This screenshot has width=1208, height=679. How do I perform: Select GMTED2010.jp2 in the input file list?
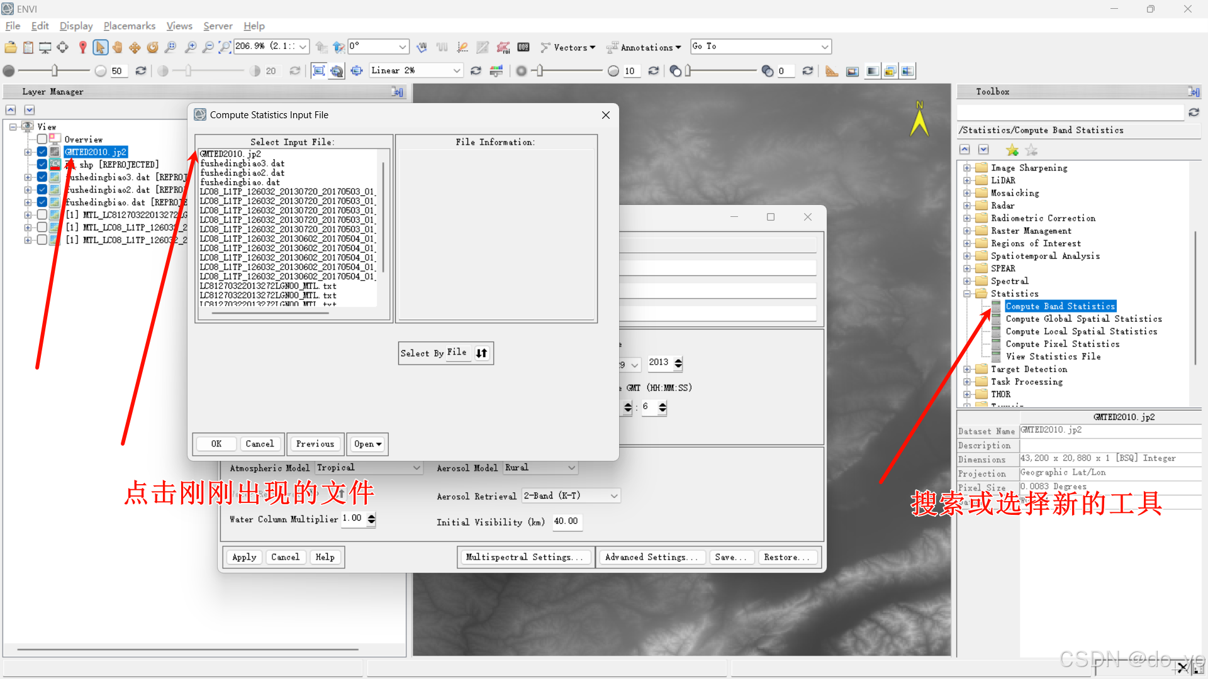tap(230, 154)
